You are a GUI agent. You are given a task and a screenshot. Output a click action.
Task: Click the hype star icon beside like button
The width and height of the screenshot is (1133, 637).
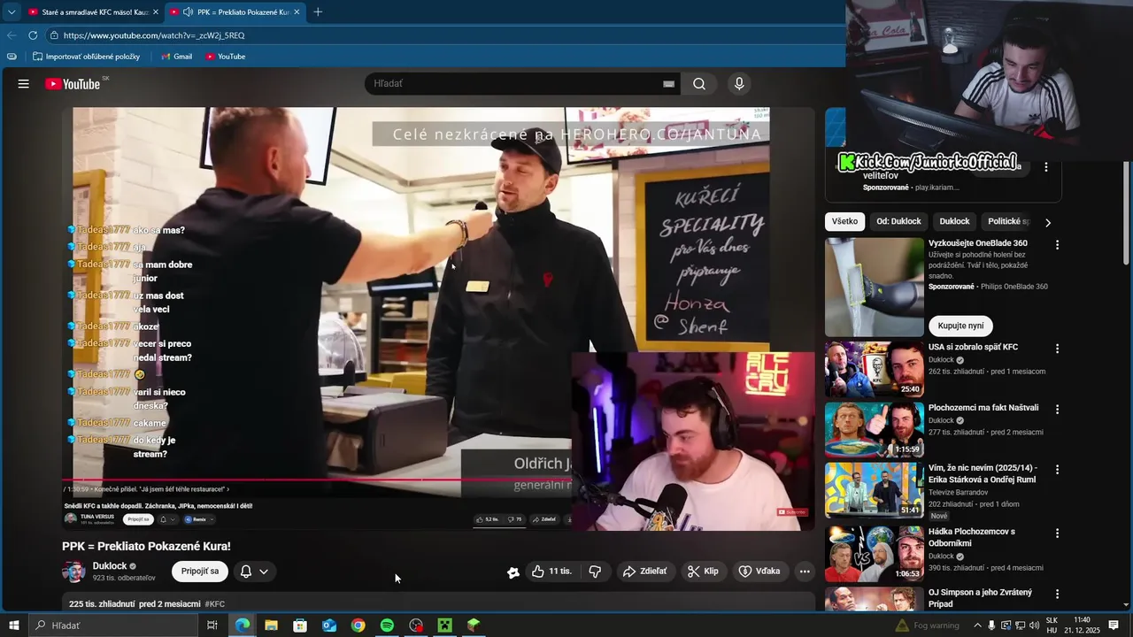513,572
